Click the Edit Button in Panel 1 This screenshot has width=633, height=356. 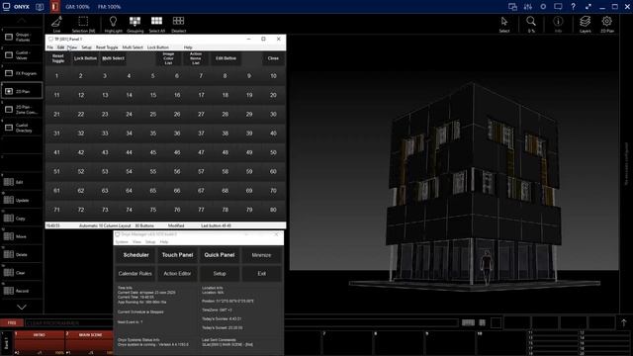point(226,58)
